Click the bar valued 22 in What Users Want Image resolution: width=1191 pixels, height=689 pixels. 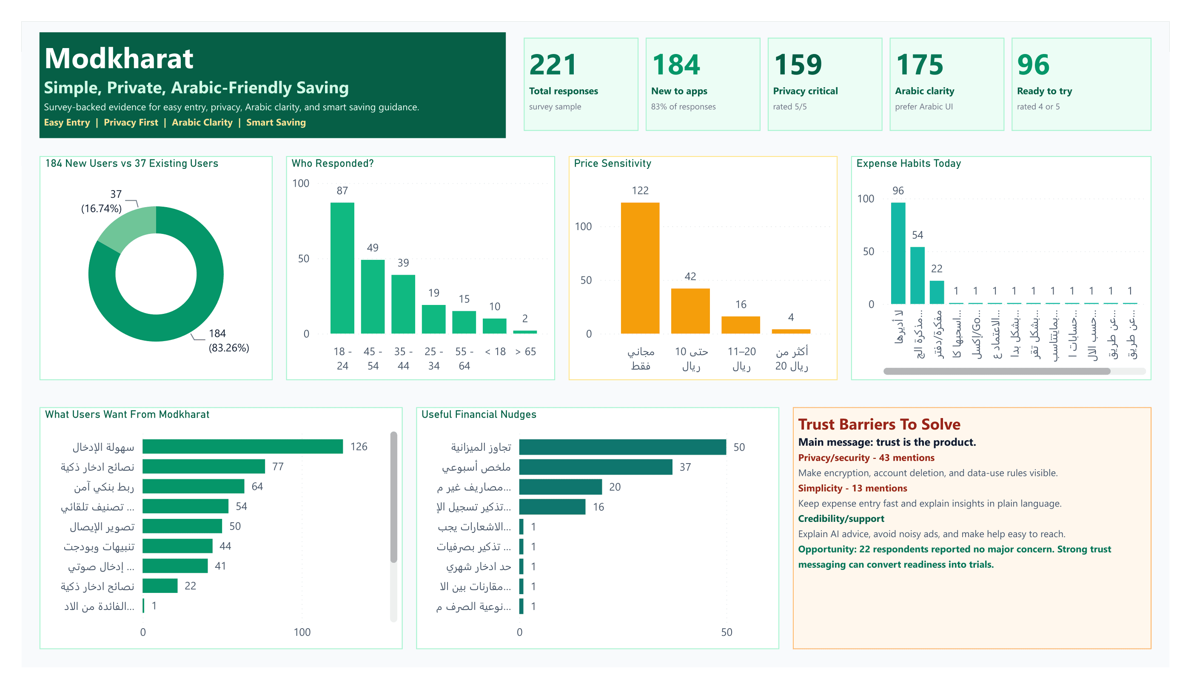tap(160, 586)
